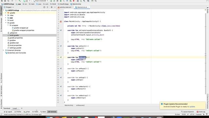This screenshot has height=118, width=209.
Task: Expand the .gradle folder in project tree
Action: (x=6, y=13)
